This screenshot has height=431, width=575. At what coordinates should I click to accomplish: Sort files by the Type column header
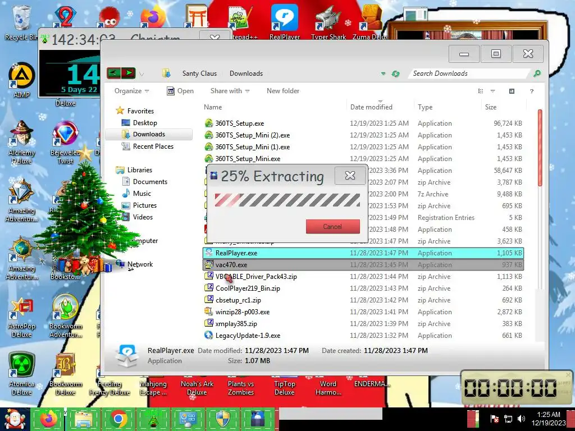pos(448,107)
